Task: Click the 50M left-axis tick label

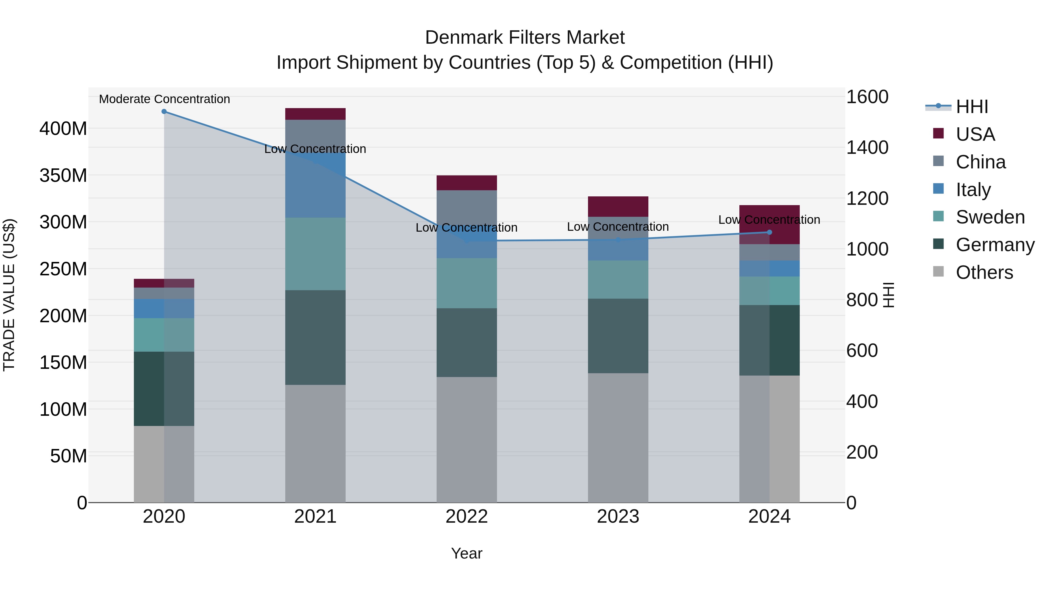Action: pos(69,456)
